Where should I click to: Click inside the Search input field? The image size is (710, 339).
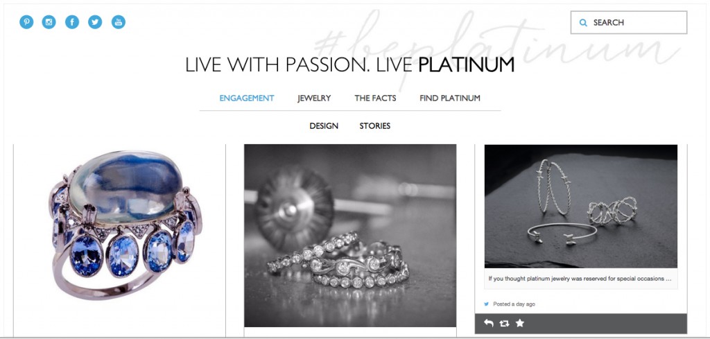click(628, 23)
